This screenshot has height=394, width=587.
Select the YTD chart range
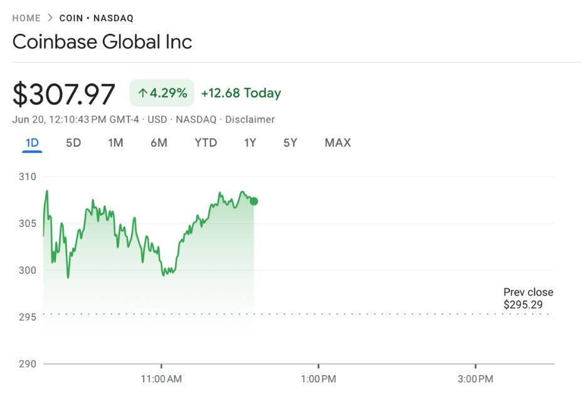tap(206, 143)
